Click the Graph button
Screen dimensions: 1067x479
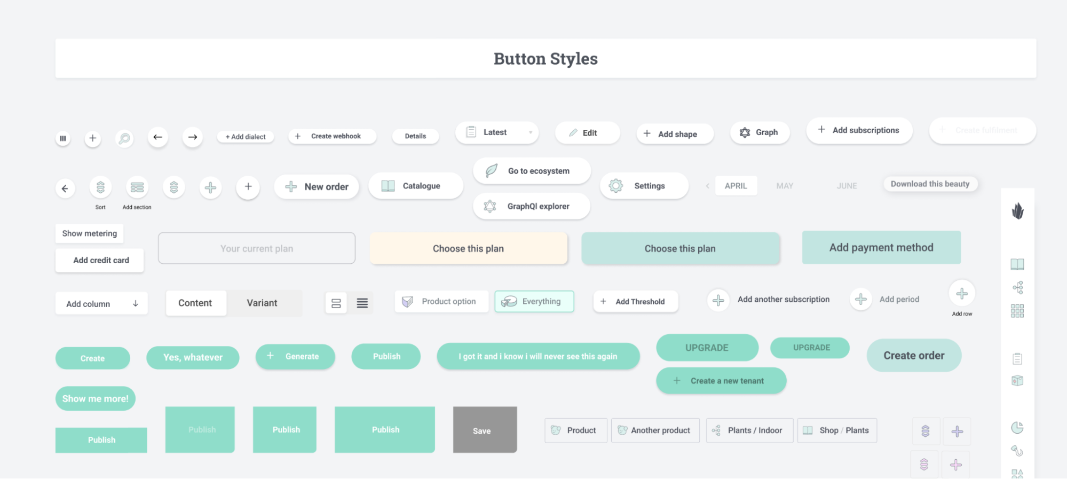pyautogui.click(x=760, y=132)
